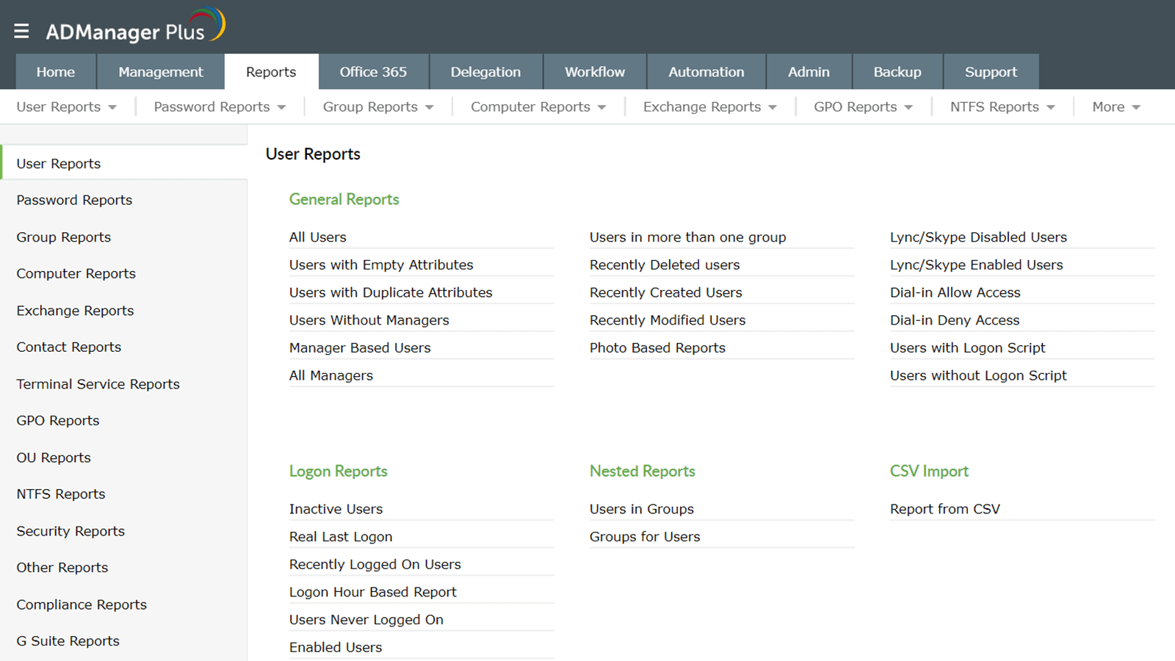Open the Photo Based Reports link

pyautogui.click(x=657, y=348)
